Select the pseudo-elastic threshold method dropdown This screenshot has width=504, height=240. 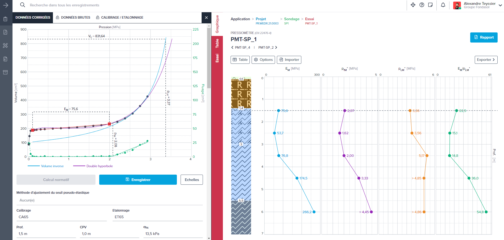109,200
